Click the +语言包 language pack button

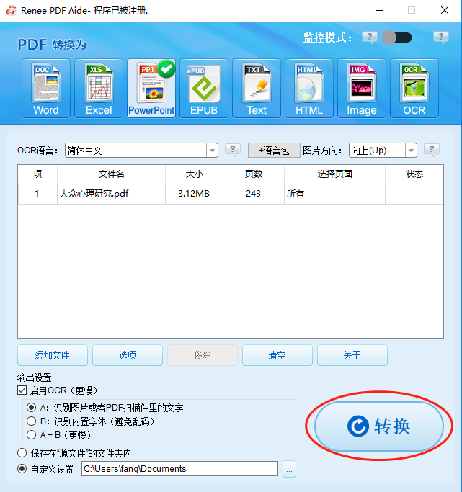coord(274,151)
